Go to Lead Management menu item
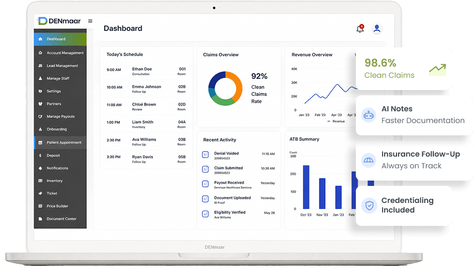 coord(60,66)
